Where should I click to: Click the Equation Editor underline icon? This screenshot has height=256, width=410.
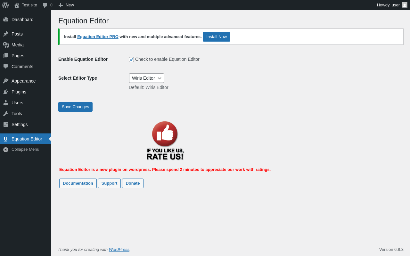pos(6,139)
